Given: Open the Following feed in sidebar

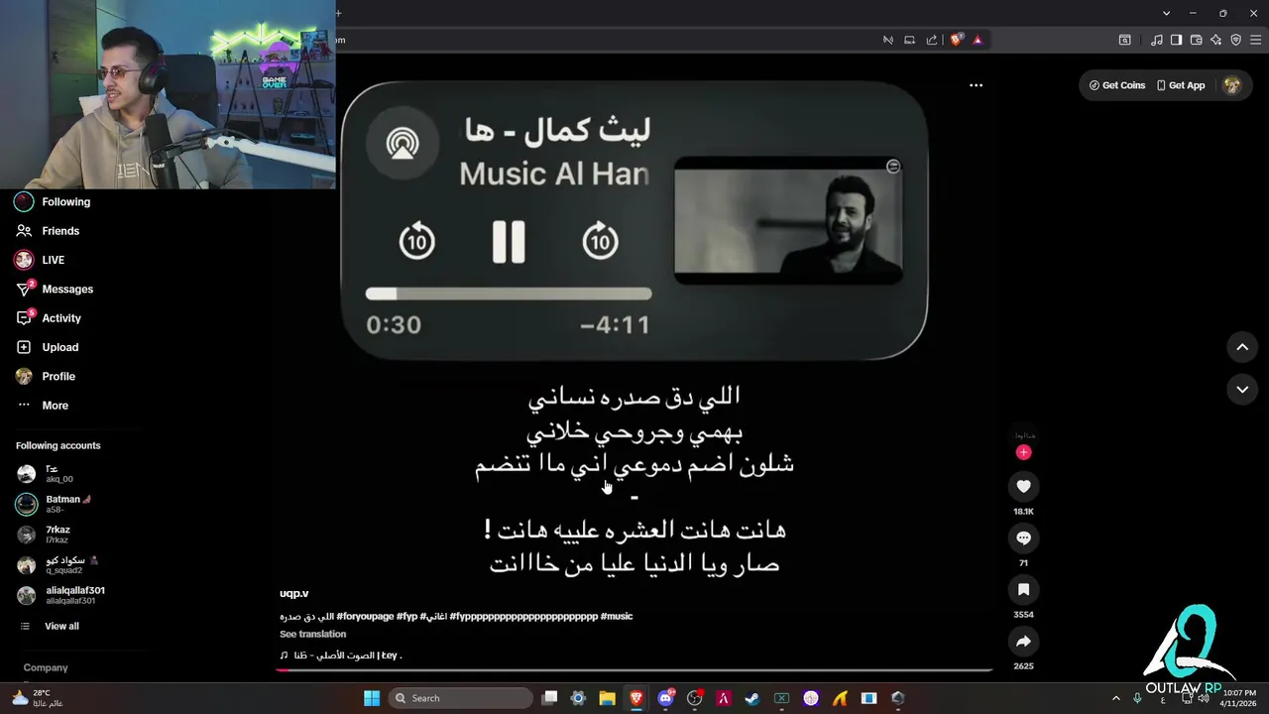Looking at the screenshot, I should tap(53, 201).
